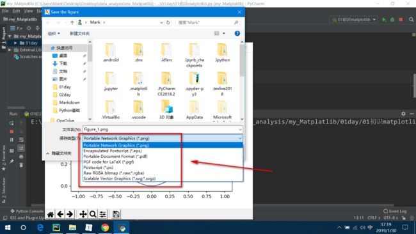
Task: Click the PyCharm Run green triangle
Action: [x=384, y=20]
